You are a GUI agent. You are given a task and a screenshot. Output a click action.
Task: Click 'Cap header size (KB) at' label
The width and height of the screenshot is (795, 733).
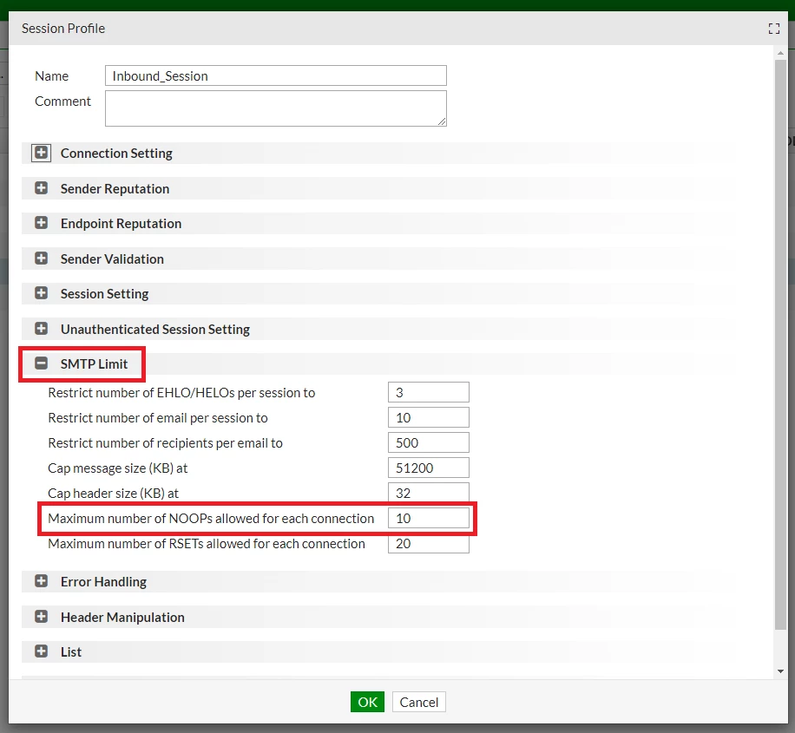113,494
